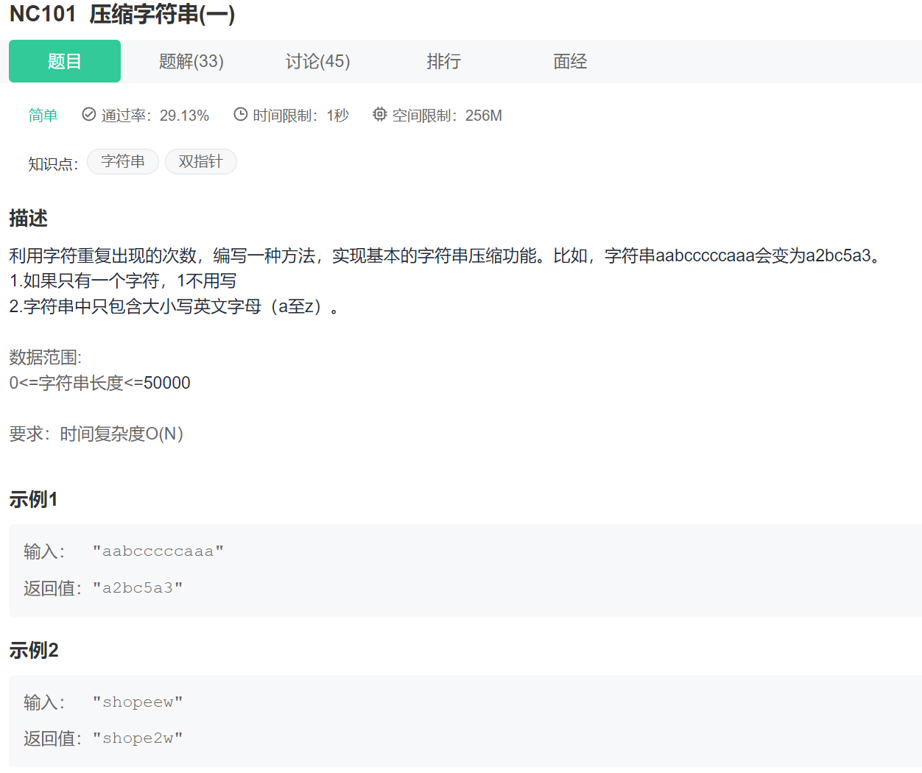Click the 知识点: label

(x=53, y=163)
